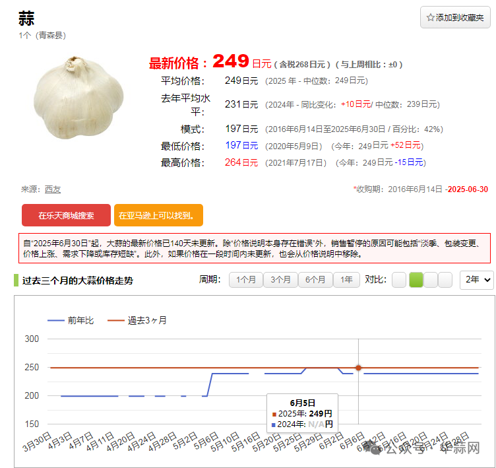Select the 1个月 period tab
496x468 pixels.
[245, 280]
